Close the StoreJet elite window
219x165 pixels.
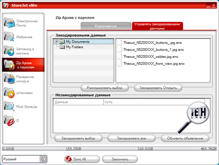(214, 5)
